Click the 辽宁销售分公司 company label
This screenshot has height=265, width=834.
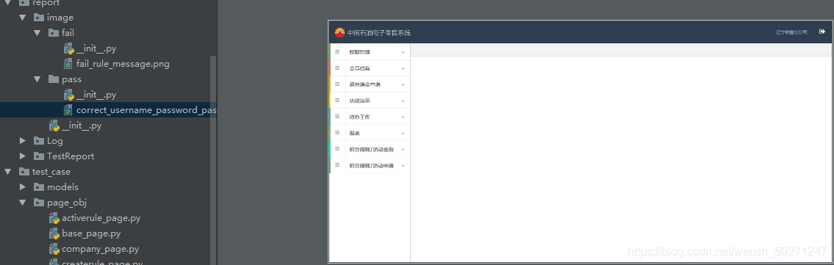pyautogui.click(x=791, y=32)
